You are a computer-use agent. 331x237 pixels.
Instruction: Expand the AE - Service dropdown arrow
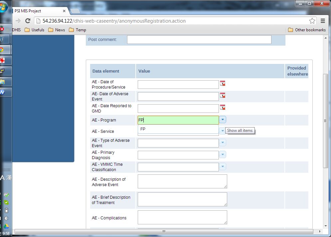tap(222, 131)
